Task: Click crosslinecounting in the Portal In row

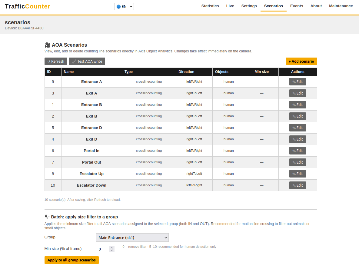Action: pyautogui.click(x=149, y=151)
